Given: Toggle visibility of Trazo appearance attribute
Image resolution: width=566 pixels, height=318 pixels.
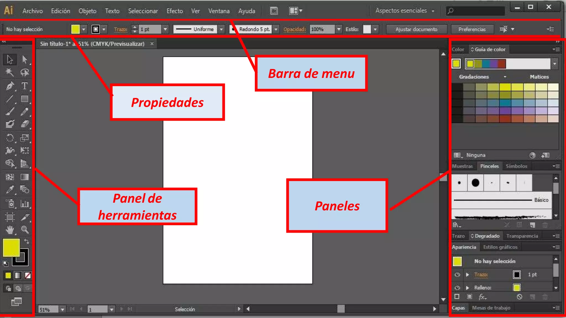Looking at the screenshot, I should (457, 275).
